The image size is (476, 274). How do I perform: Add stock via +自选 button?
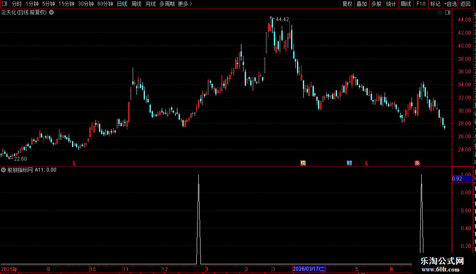[450, 4]
